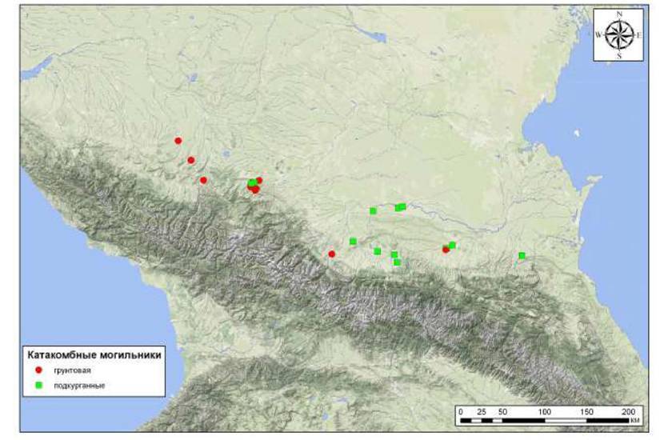Click the red circle symbol in legend
Viewport: 660px width, 440px height.
[38, 371]
